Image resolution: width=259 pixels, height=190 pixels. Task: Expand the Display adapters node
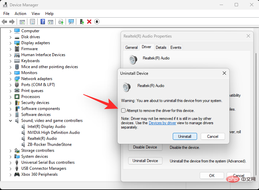coord(10,43)
